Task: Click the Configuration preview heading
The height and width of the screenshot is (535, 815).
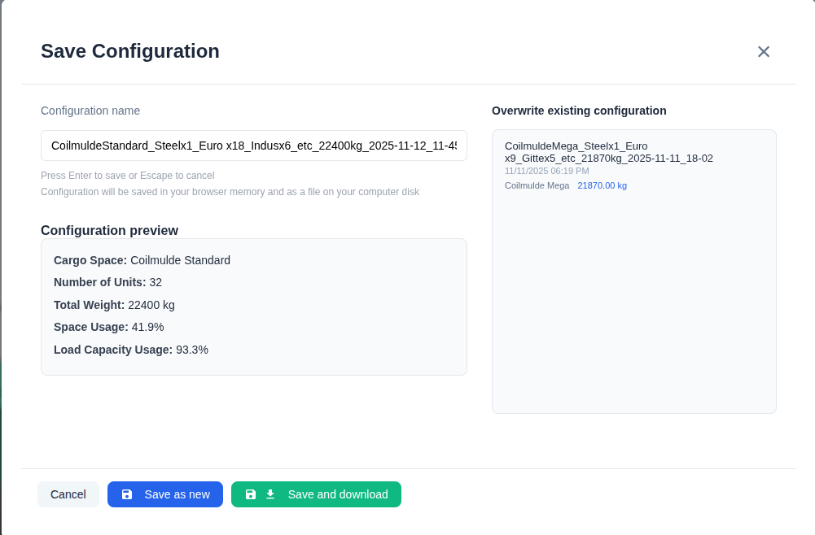Action: point(109,230)
